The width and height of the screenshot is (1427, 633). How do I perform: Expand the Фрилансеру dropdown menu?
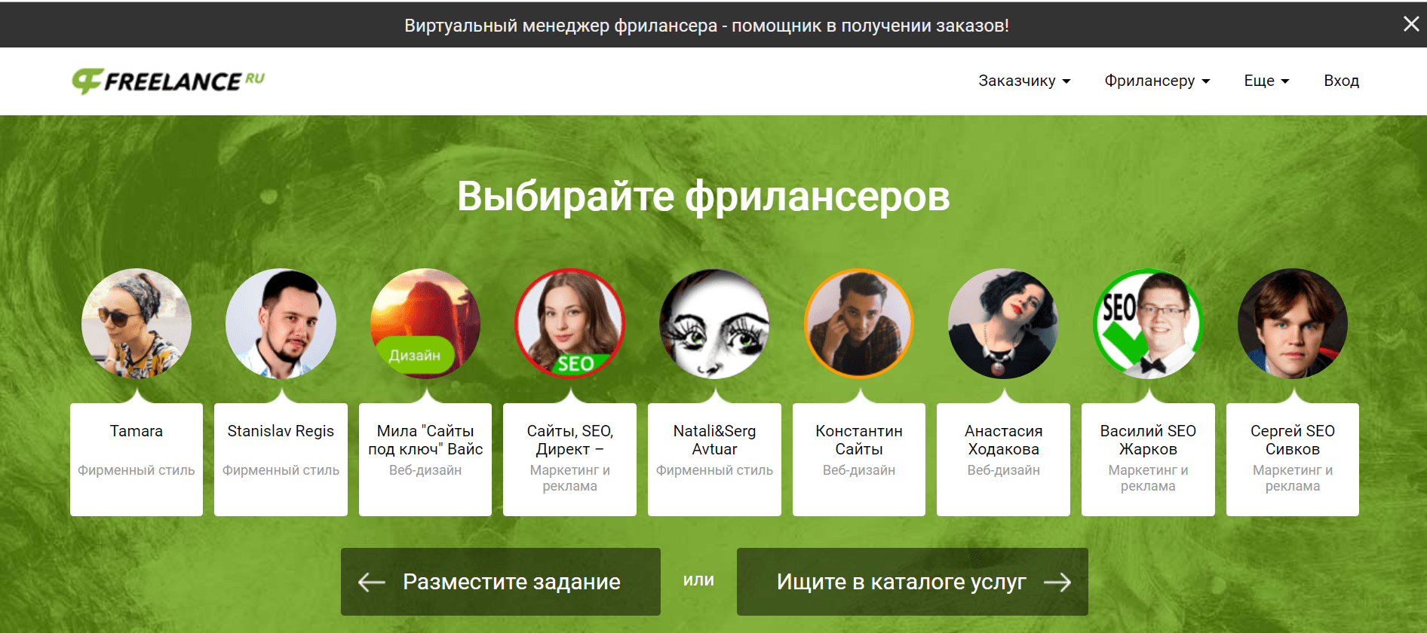click(x=1157, y=81)
